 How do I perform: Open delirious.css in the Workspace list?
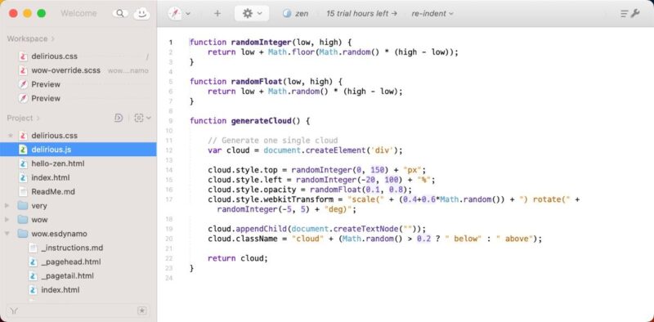(54, 56)
